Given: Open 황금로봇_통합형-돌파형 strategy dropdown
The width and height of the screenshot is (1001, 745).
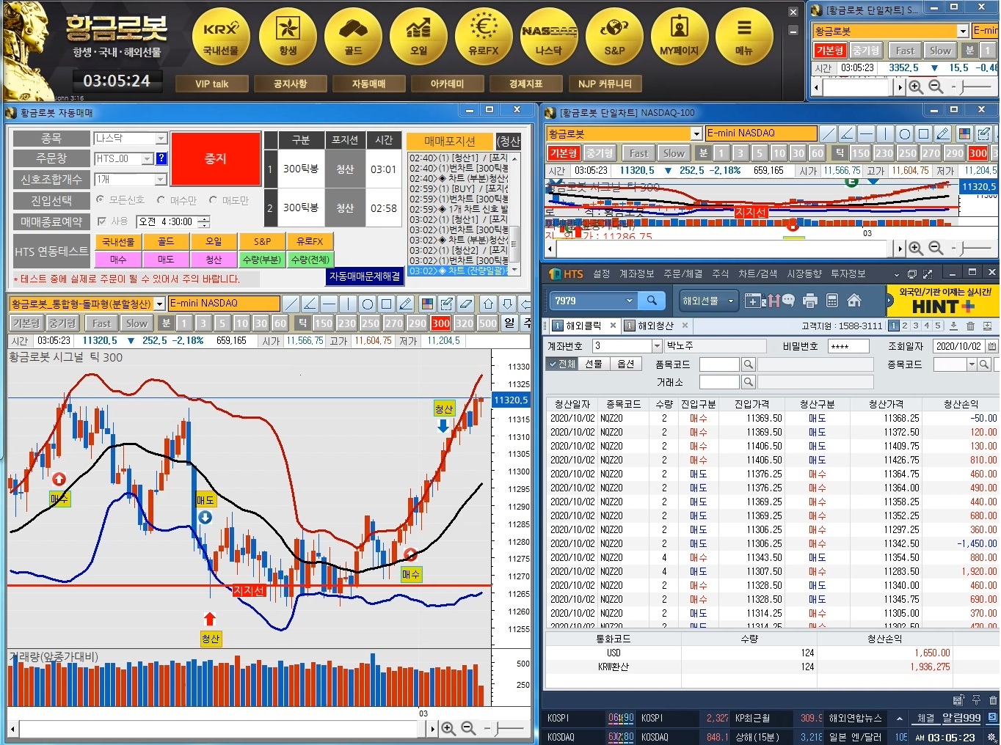Looking at the screenshot, I should pos(159,304).
